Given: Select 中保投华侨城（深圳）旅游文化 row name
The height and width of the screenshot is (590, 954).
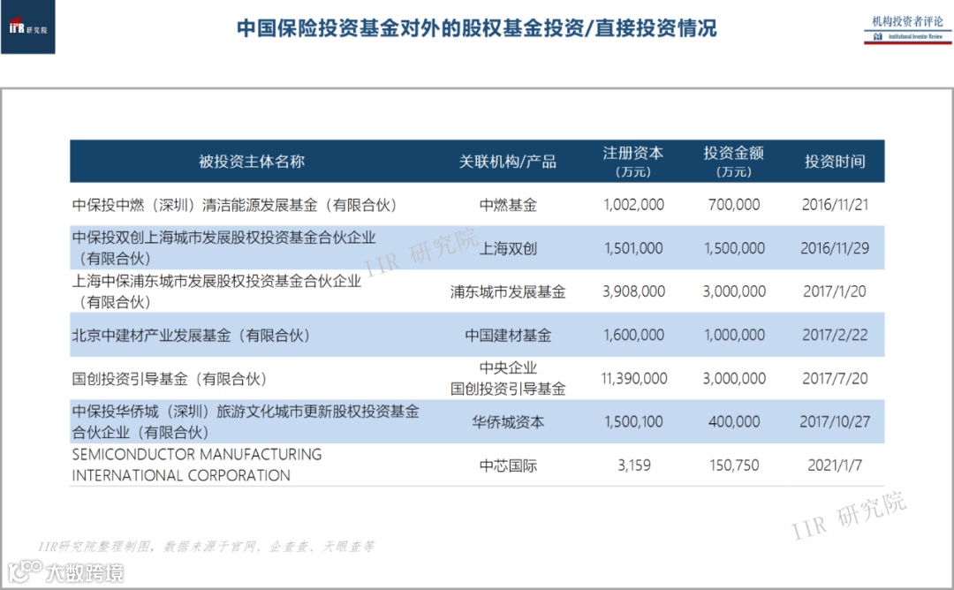Looking at the screenshot, I should (x=246, y=421).
